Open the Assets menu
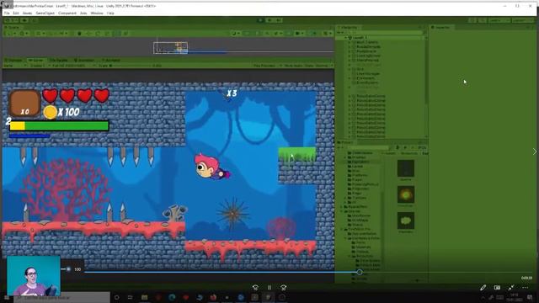Screen dimensions: 539x303 click(27, 13)
